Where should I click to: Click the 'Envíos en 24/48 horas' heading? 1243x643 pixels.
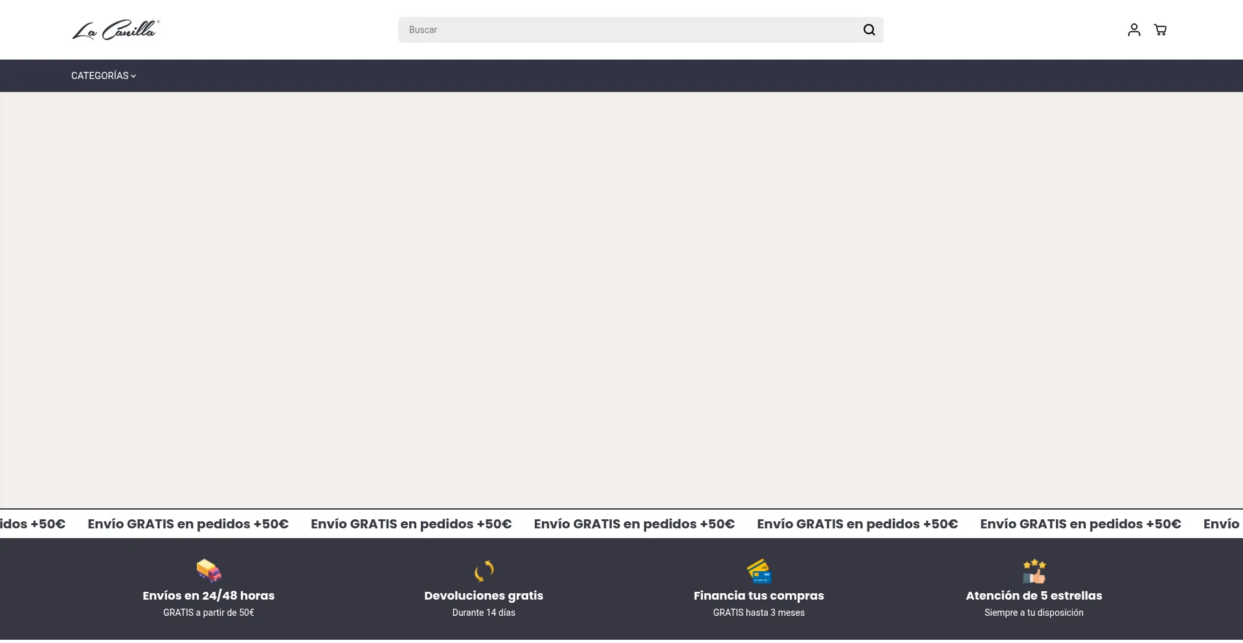coord(208,596)
